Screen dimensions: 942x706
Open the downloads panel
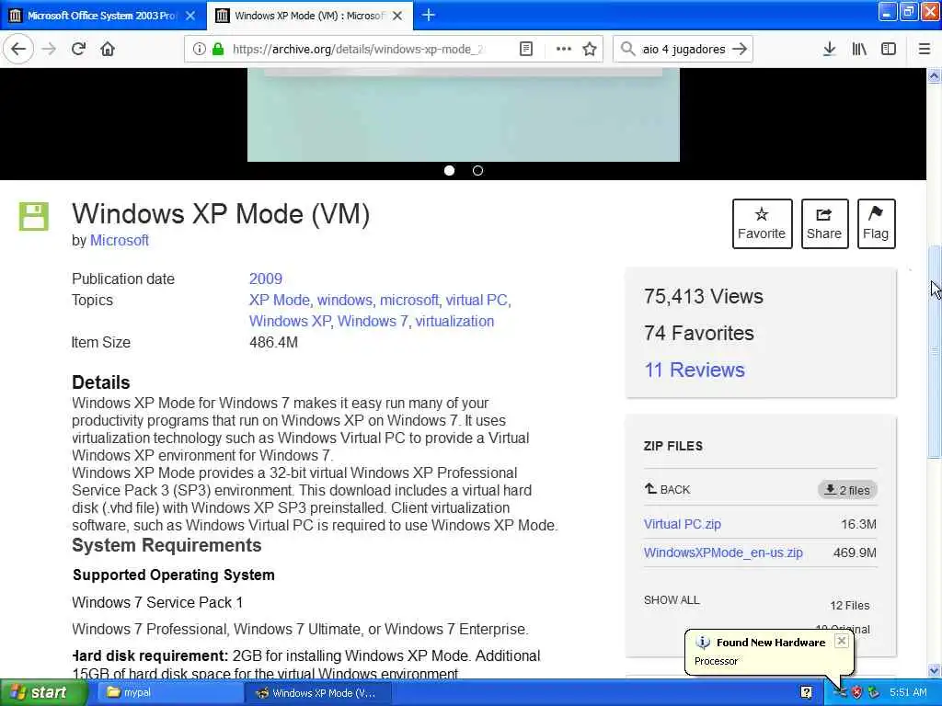click(x=829, y=49)
